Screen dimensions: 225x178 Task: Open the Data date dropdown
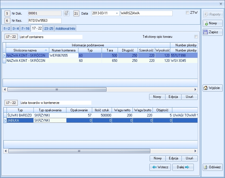117,13
